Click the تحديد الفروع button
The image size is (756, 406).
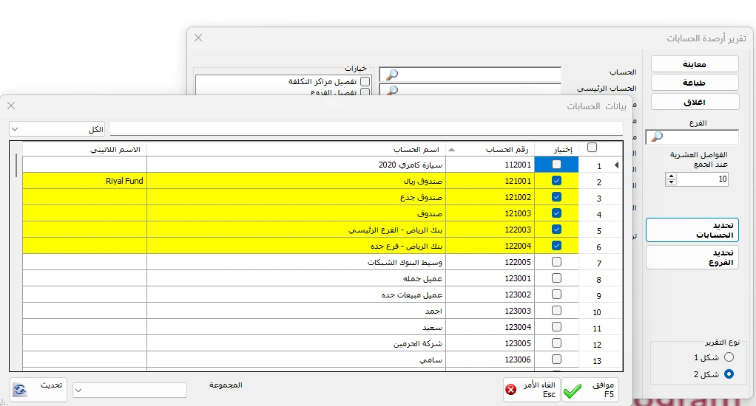(x=692, y=258)
